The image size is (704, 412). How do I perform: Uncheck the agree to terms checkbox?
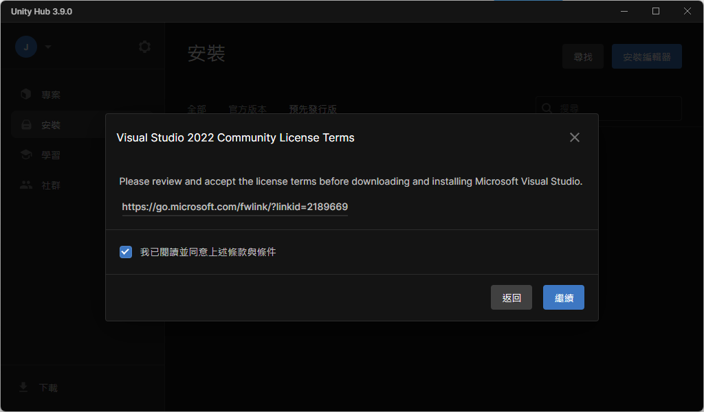[x=126, y=252]
